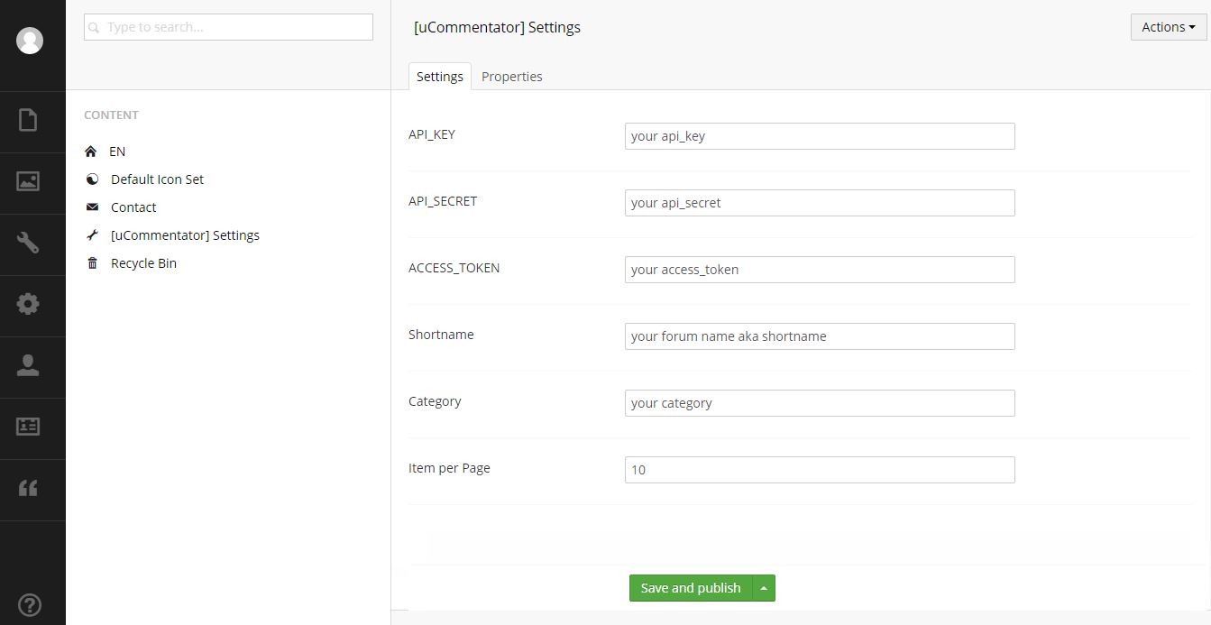Open the Actions dropdown menu
Screen dimensions: 1211x625
[1169, 27]
